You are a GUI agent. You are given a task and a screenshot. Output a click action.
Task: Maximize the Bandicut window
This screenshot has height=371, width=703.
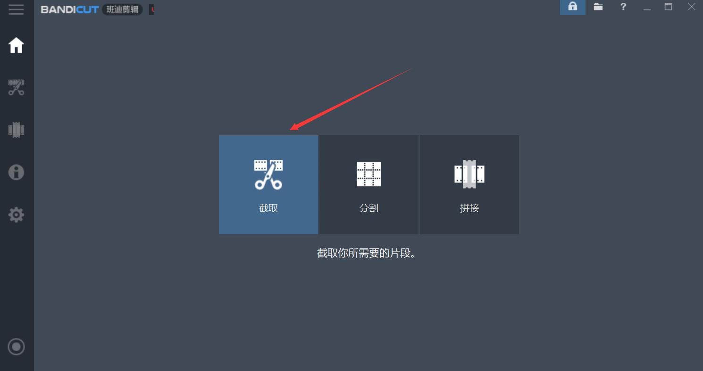[669, 7]
